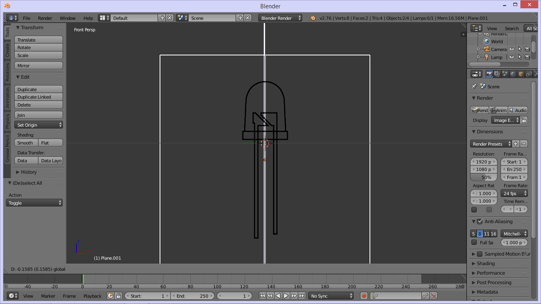Switch to the Create tool shelf tab
541x304 pixels.
(x=7, y=50)
